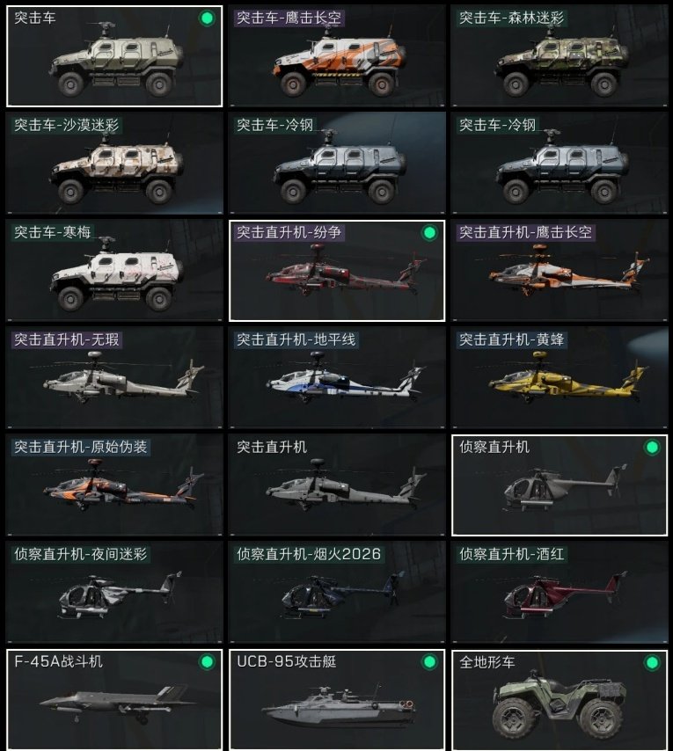Click the green dot on 全地形车 card
The image size is (673, 751).
tap(652, 662)
